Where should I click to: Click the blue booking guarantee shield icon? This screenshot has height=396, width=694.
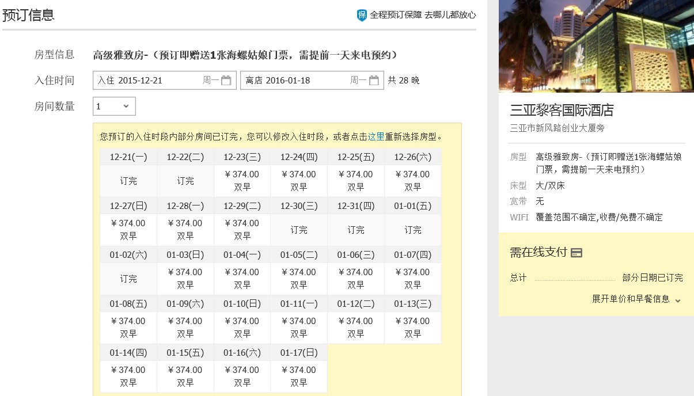point(362,15)
